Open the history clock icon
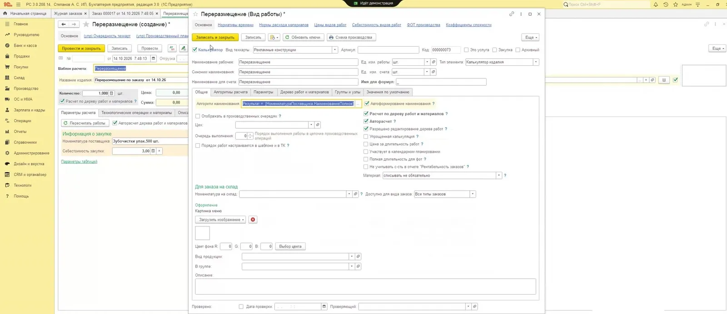The width and height of the screenshot is (727, 314). pos(666,5)
